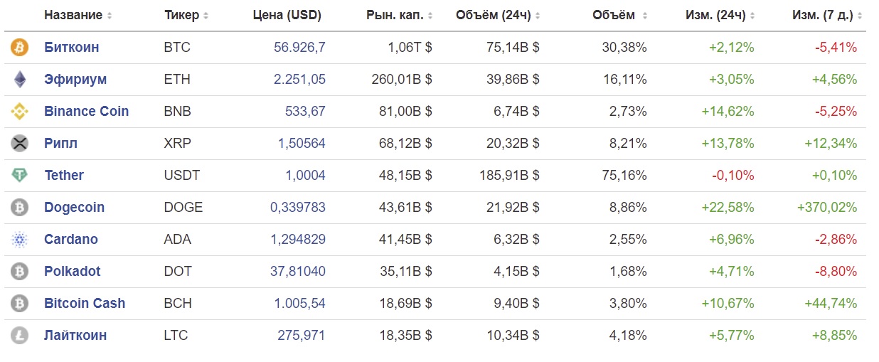Click the Bitcoin orange coin icon
The height and width of the screenshot is (362, 879).
19,48
